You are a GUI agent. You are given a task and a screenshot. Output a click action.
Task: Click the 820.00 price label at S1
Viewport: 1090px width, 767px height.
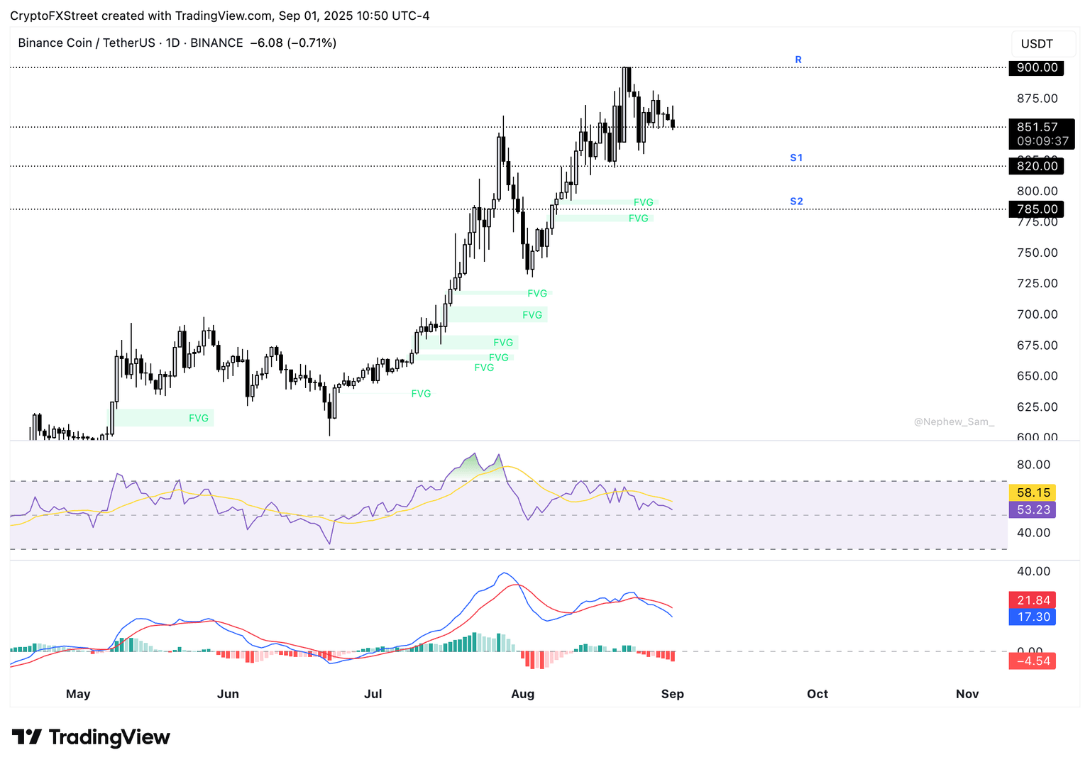coord(1035,166)
